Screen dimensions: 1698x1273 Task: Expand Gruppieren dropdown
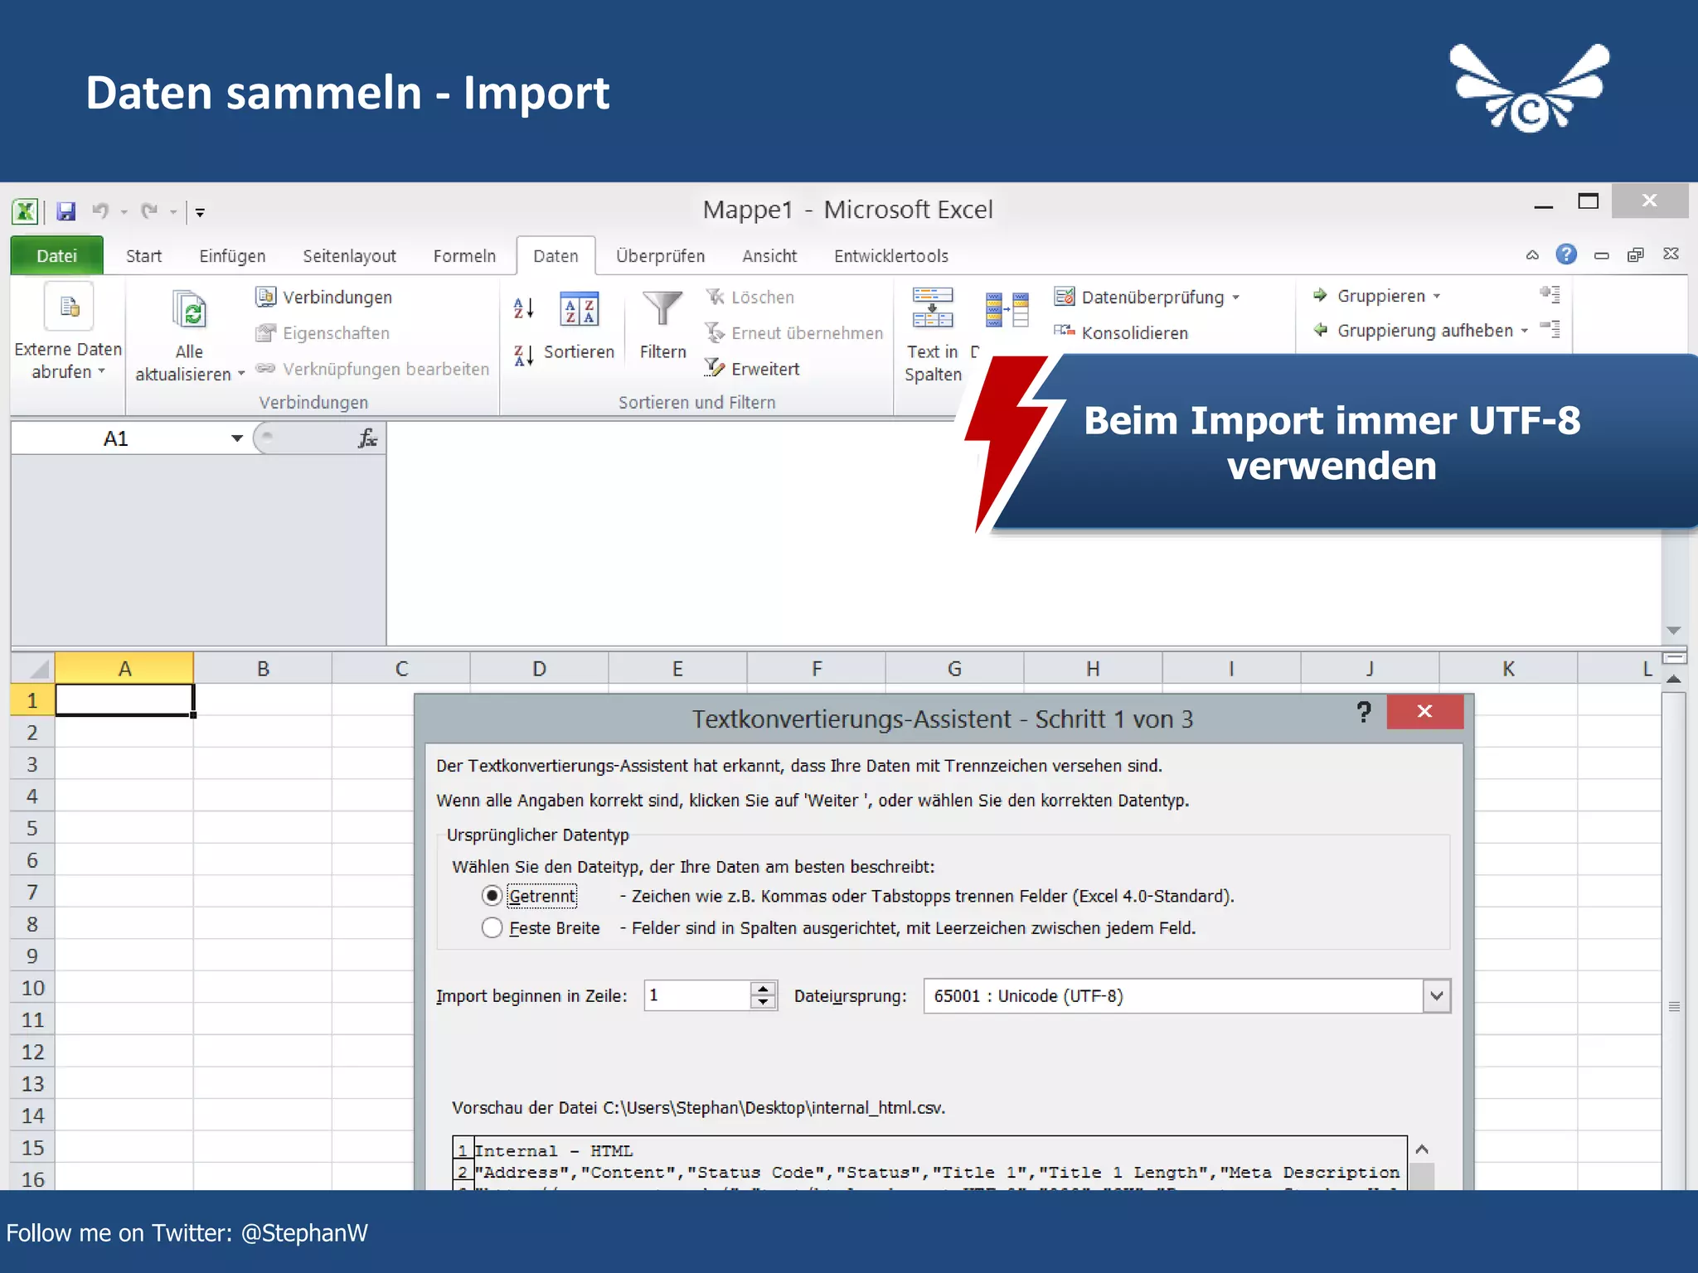[x=1437, y=296]
